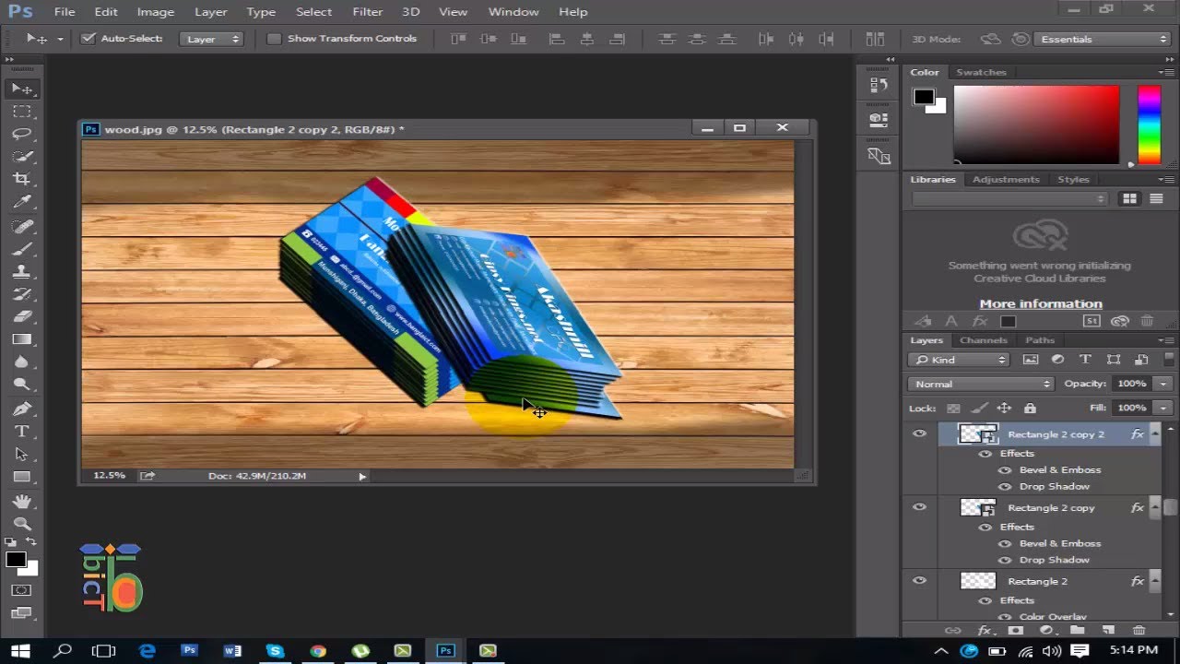
Task: Select the Rectangular Marquee tool
Action: click(22, 112)
